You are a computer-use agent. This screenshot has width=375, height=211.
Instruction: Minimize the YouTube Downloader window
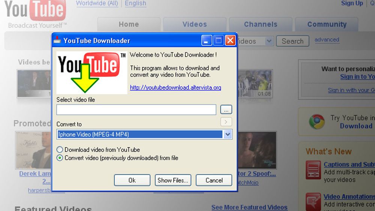[206, 40]
